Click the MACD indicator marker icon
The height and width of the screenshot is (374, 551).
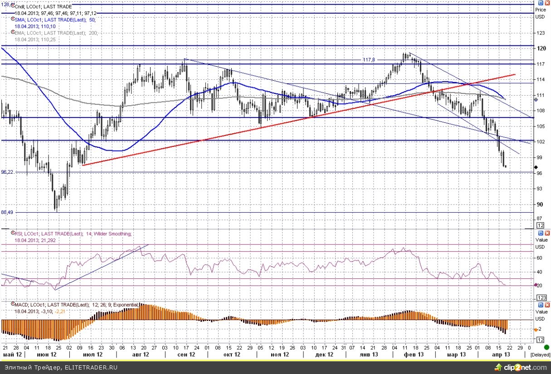13,306
